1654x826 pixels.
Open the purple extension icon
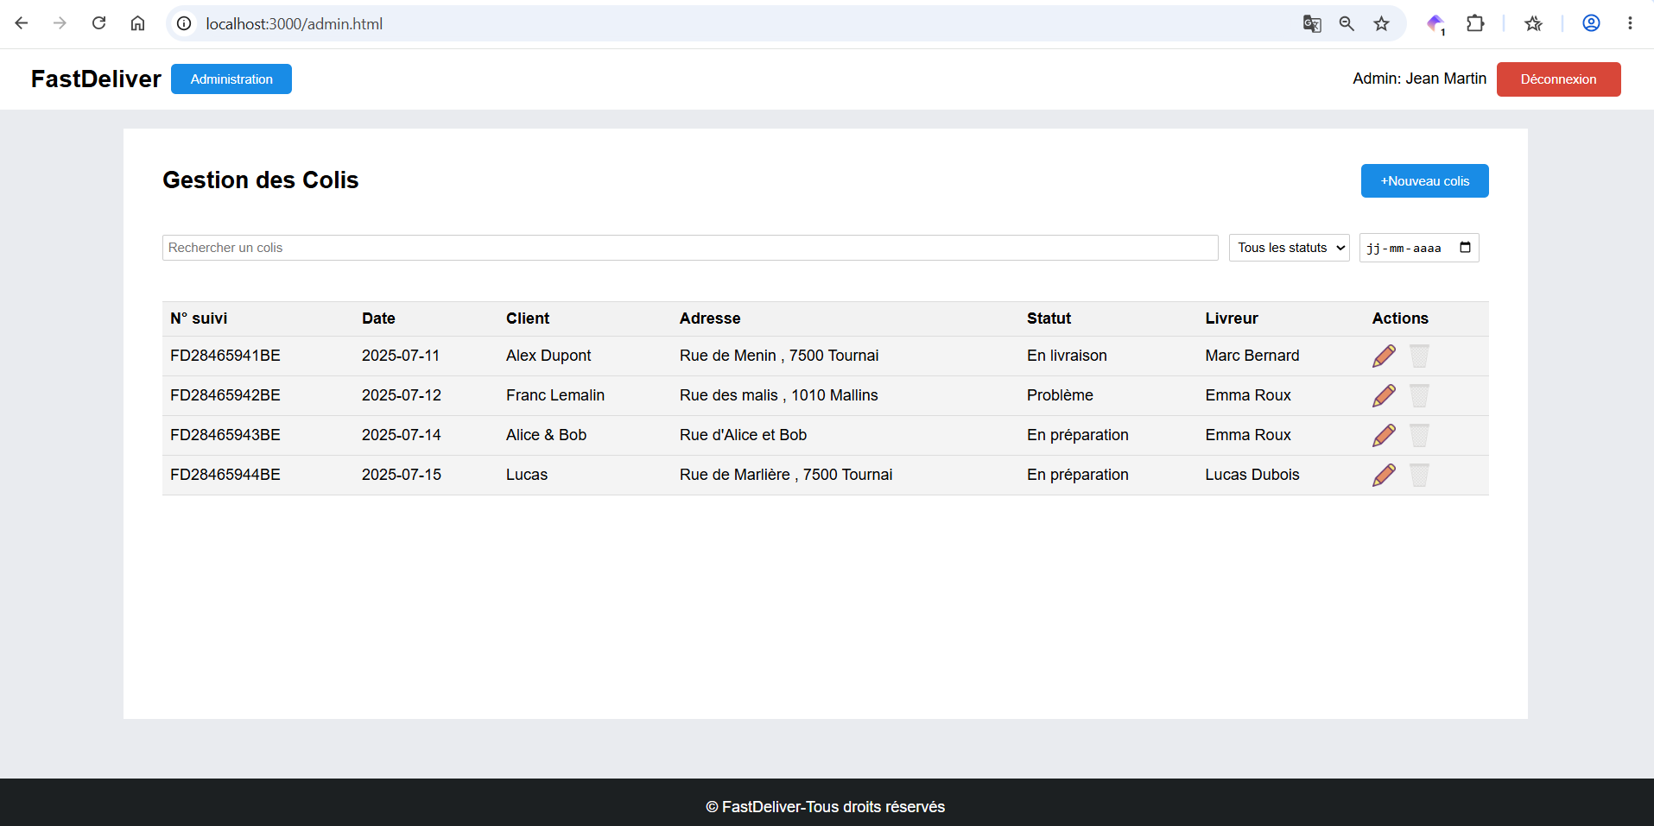click(x=1435, y=24)
